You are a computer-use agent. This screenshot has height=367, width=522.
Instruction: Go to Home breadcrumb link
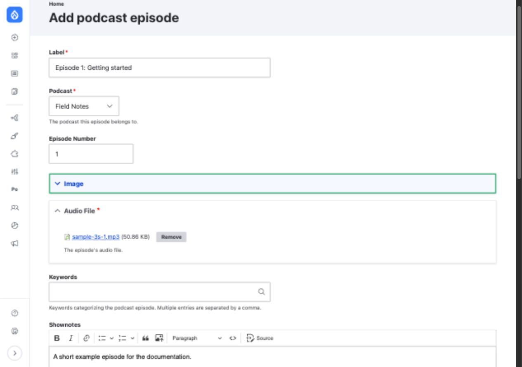coord(56,4)
